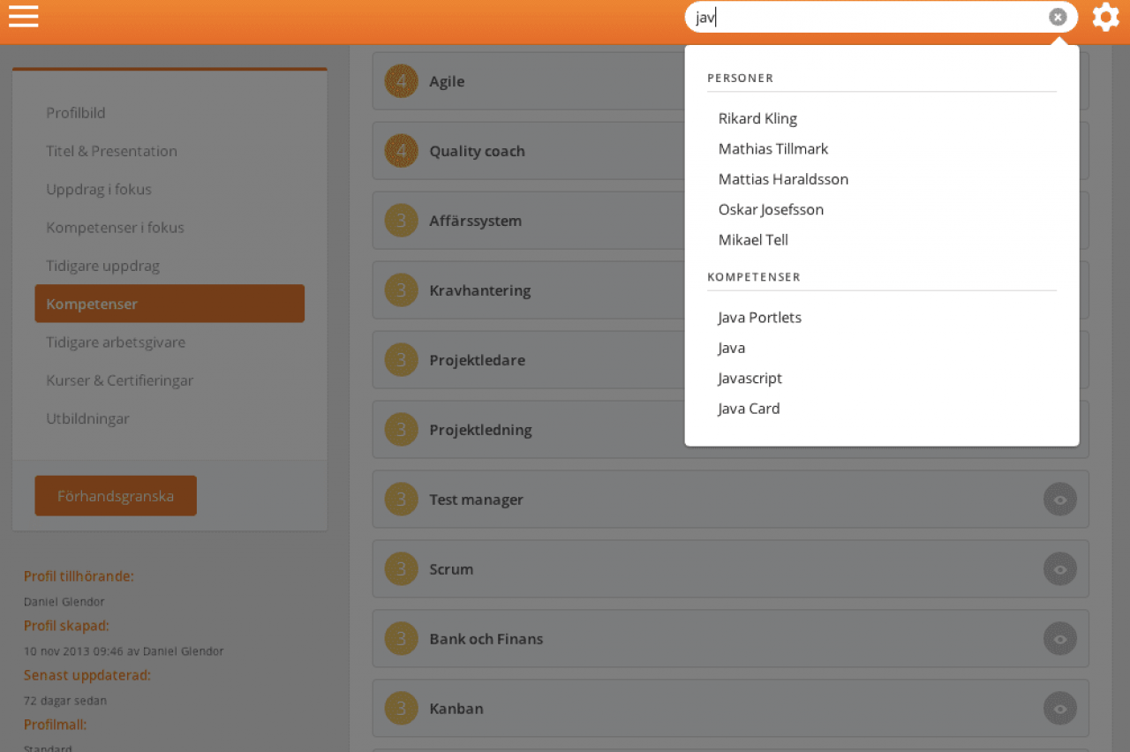
Task: Select the Scrum competence name
Action: 451,569
